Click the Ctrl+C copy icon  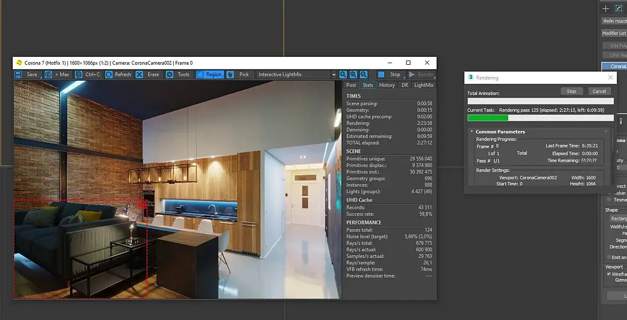(x=79, y=74)
